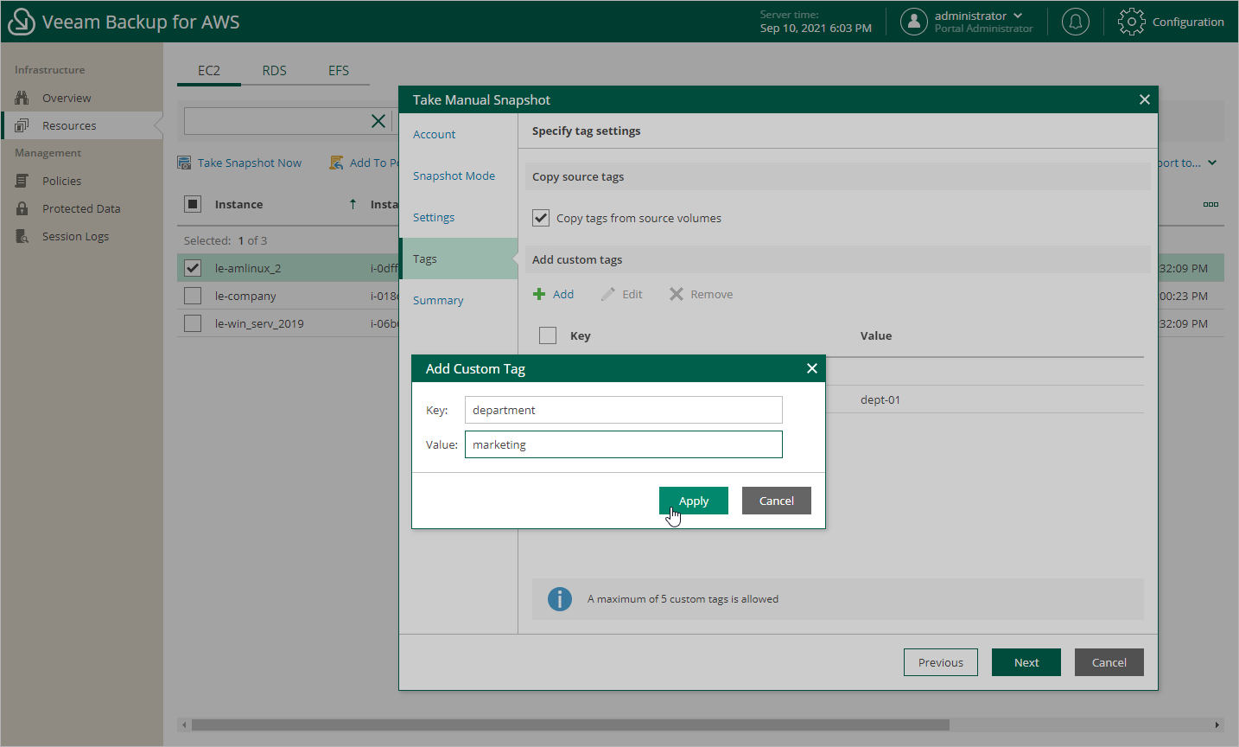Check the select-all Key checkbox
This screenshot has height=747, width=1239.
coord(548,335)
